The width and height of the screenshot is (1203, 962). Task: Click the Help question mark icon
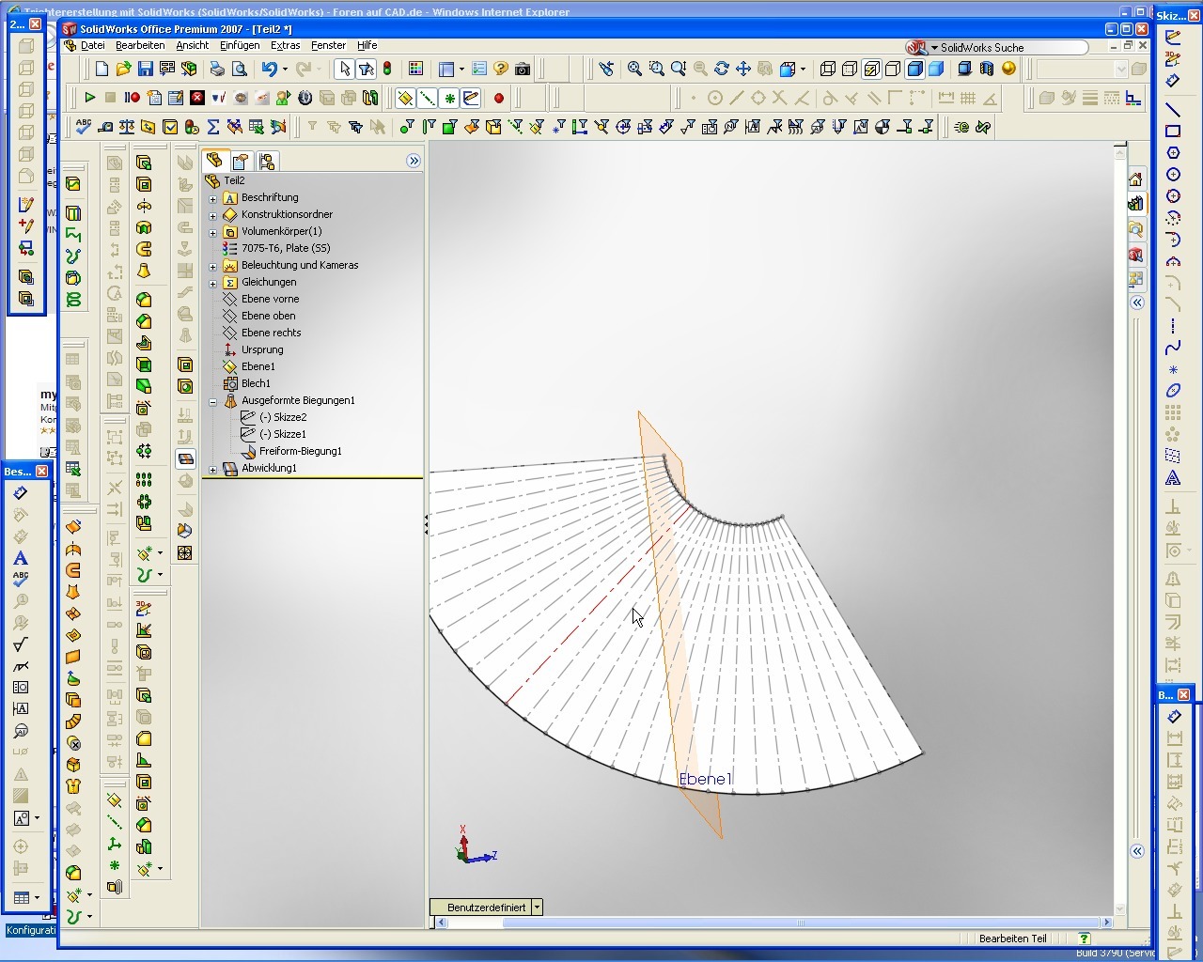click(x=501, y=69)
